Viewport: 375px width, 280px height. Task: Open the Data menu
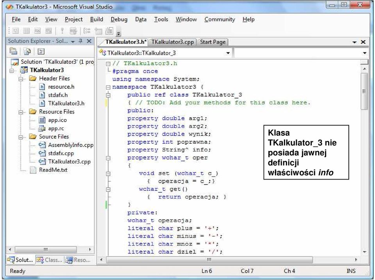[141, 20]
